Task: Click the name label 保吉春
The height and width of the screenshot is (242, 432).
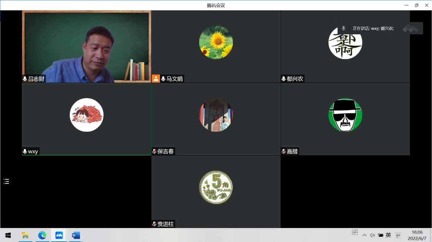Action: point(165,151)
